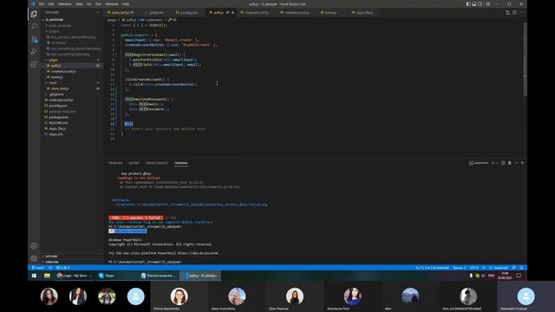Show the Debug Console panel tab
The width and height of the screenshot is (555, 312).
tap(157, 163)
